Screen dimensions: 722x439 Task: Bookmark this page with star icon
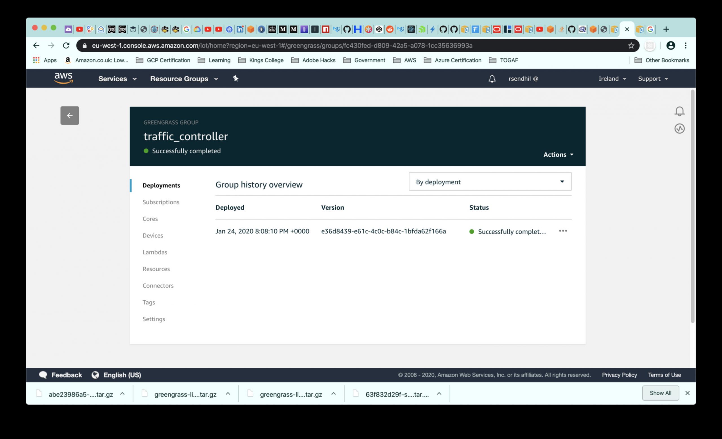point(631,46)
